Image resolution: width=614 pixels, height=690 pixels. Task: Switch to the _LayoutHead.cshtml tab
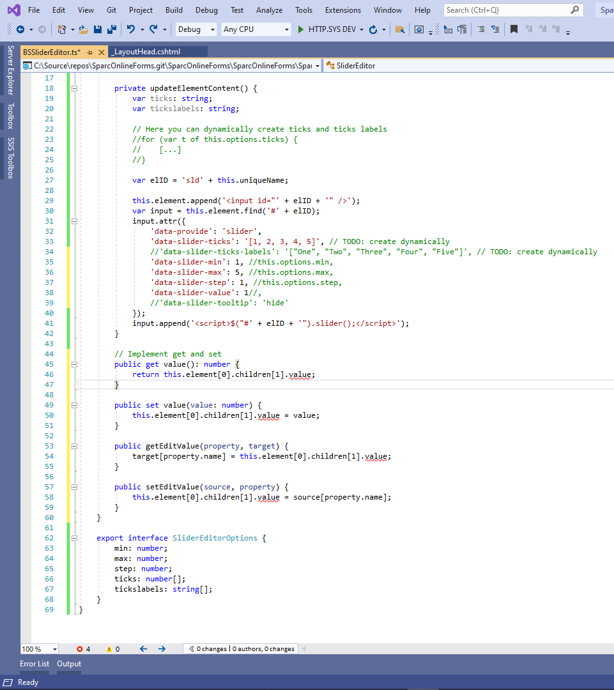click(146, 52)
